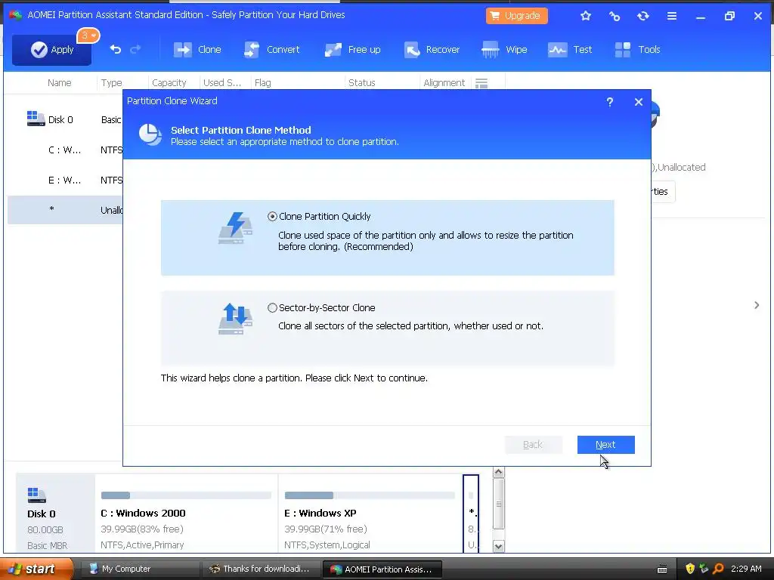
Task: Select the E: partition row in list
Action: (65, 180)
